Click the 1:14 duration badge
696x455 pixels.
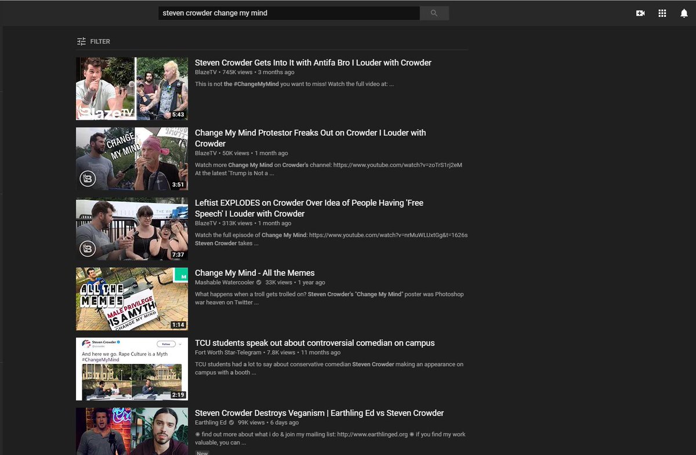click(178, 325)
